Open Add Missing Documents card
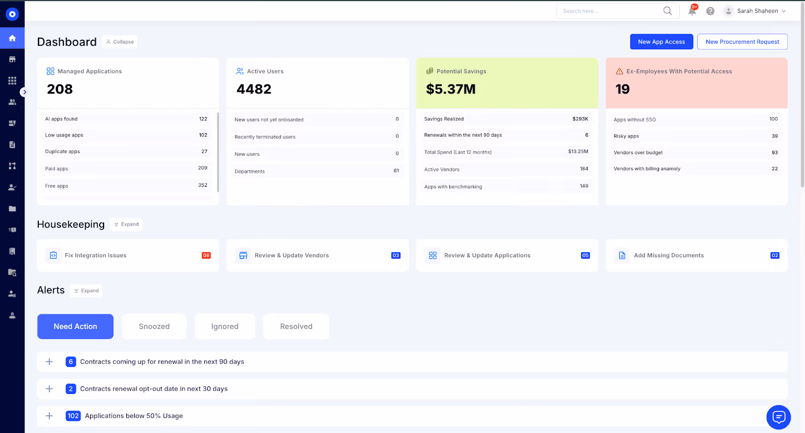This screenshot has width=805, height=433. click(x=697, y=255)
